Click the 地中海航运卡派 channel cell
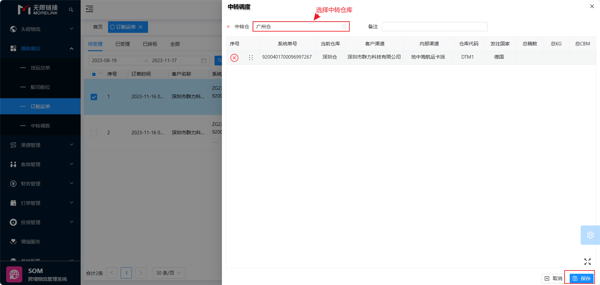The width and height of the screenshot is (600, 285). pos(428,57)
